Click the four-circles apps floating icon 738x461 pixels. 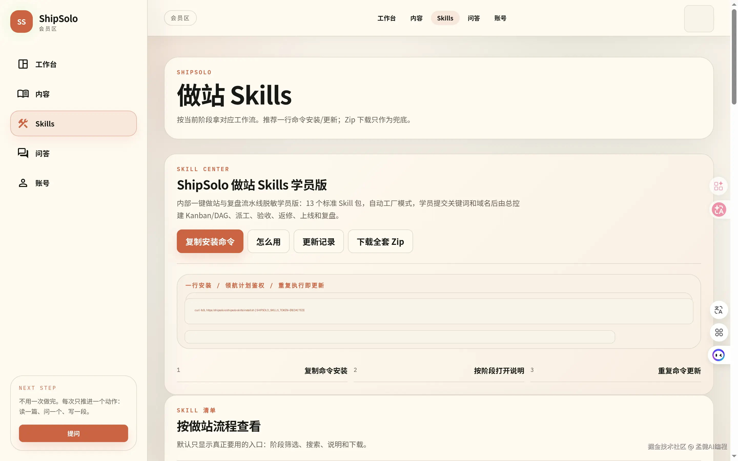click(719, 332)
